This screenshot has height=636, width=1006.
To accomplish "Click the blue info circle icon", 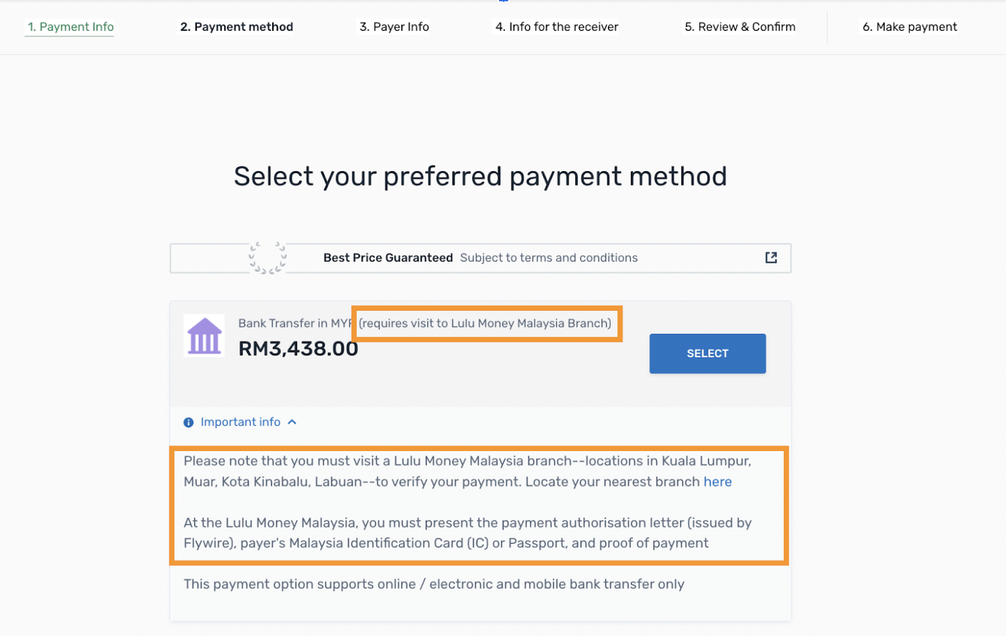I will pyautogui.click(x=188, y=422).
